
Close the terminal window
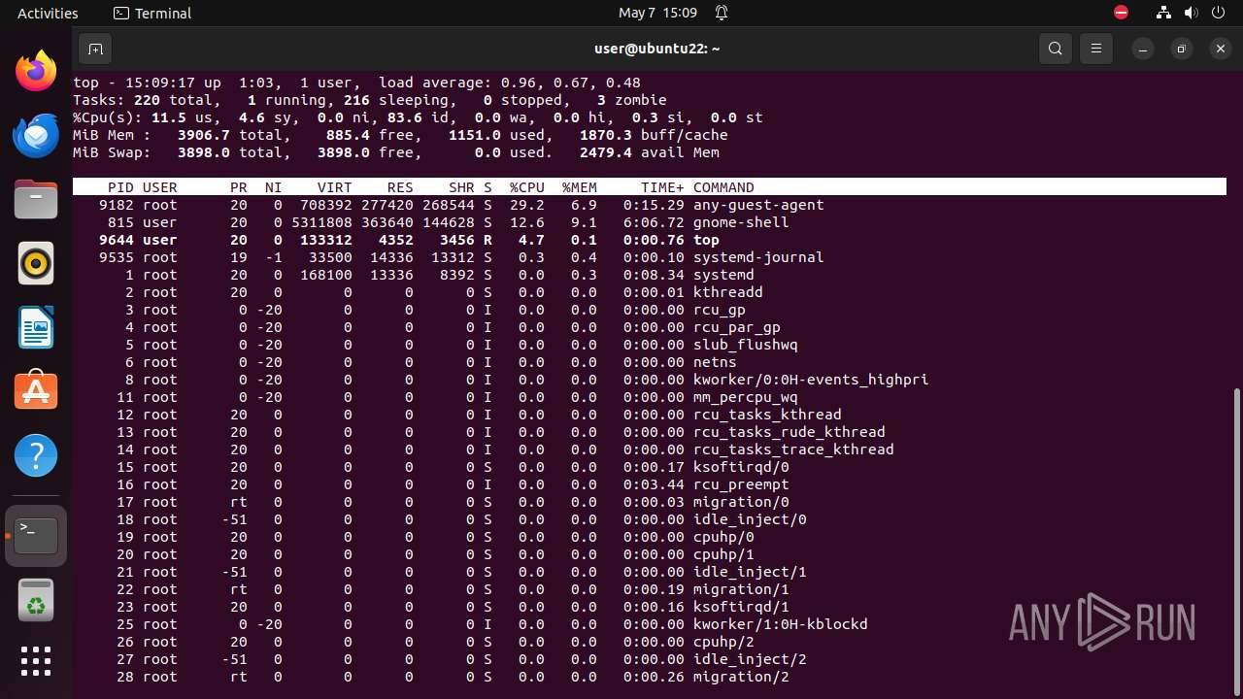tap(1221, 49)
